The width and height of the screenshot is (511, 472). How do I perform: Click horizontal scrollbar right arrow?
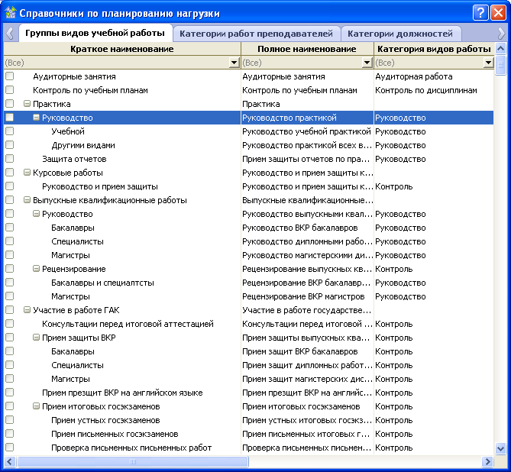487,461
